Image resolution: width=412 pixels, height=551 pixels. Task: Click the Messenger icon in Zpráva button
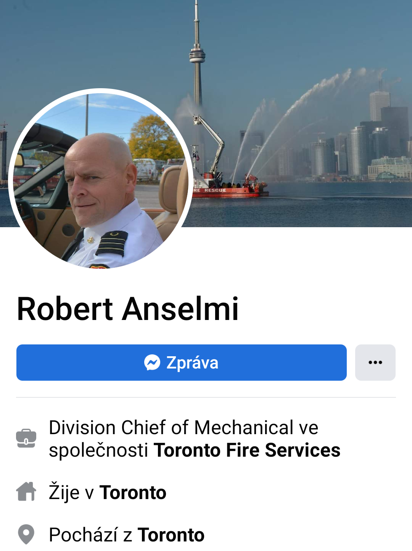point(152,362)
